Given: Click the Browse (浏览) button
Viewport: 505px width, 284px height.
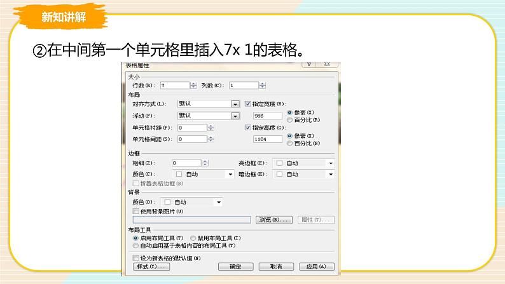Looking at the screenshot, I should point(274,220).
